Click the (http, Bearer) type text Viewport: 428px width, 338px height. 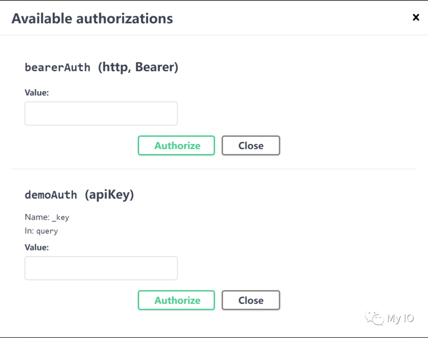[x=138, y=67]
